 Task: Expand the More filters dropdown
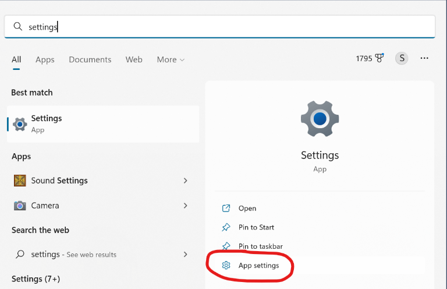pos(171,59)
